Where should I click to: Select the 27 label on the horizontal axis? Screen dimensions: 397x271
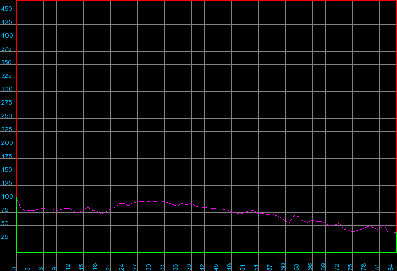[x=135, y=267]
